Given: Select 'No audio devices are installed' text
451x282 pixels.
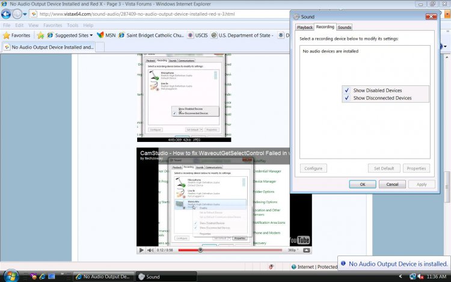Looking at the screenshot, I should 331,51.
